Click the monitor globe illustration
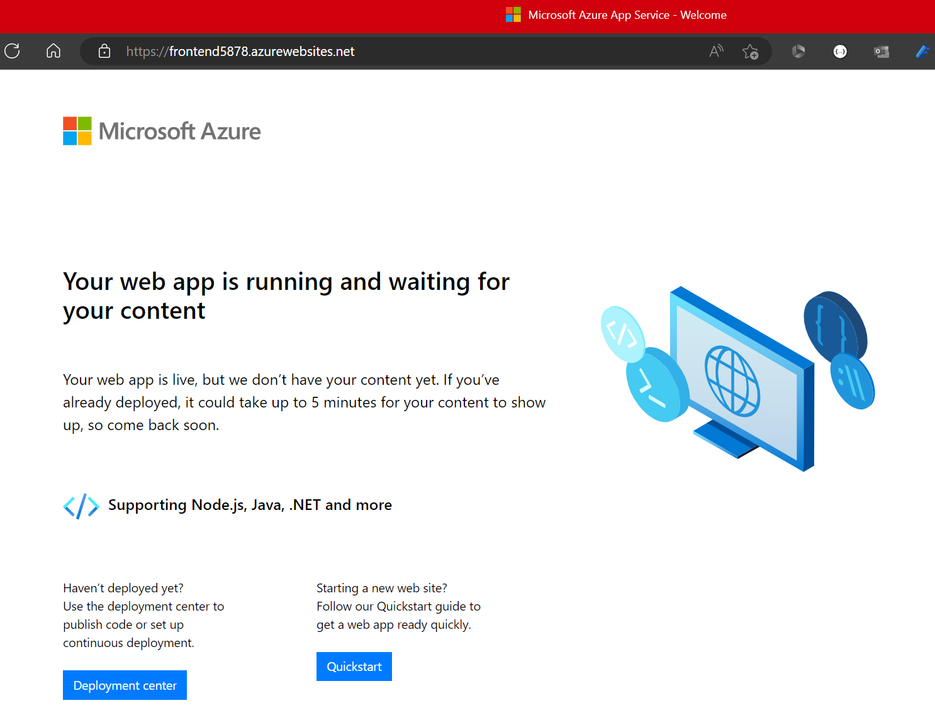The height and width of the screenshot is (725, 935). click(x=736, y=379)
